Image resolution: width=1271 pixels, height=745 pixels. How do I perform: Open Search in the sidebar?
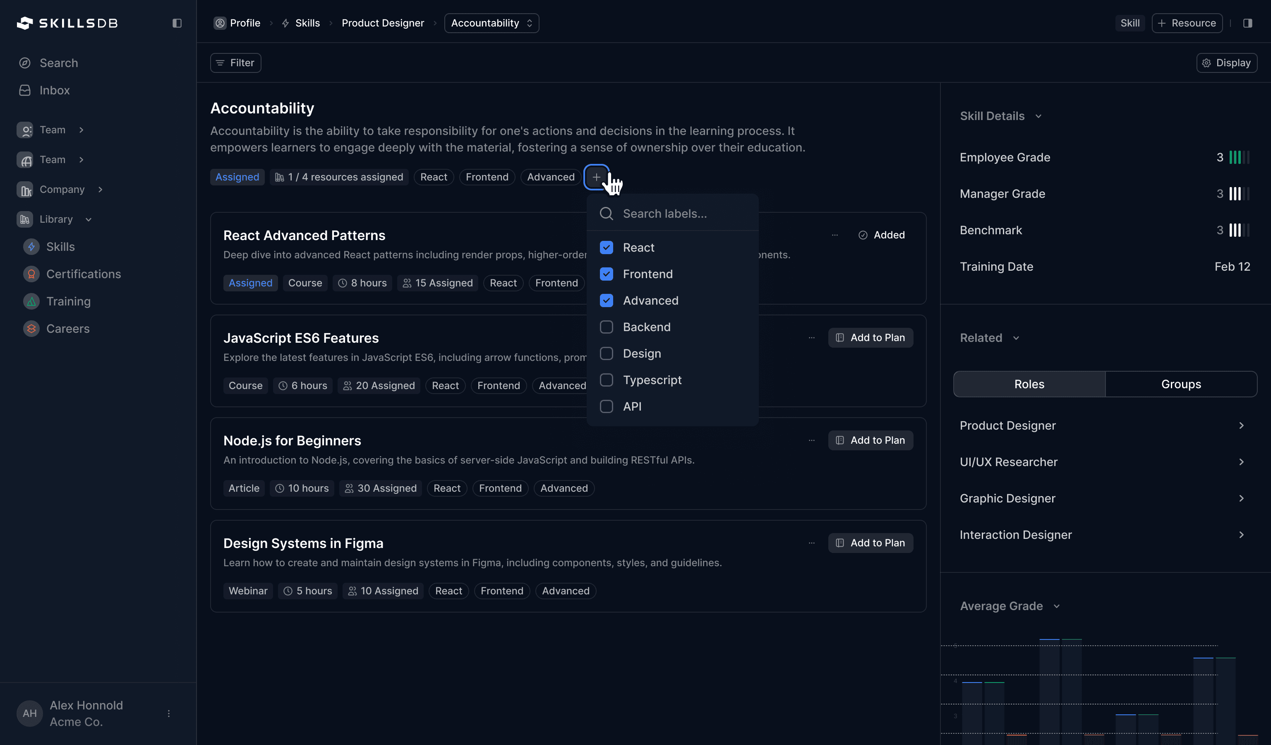[58, 63]
